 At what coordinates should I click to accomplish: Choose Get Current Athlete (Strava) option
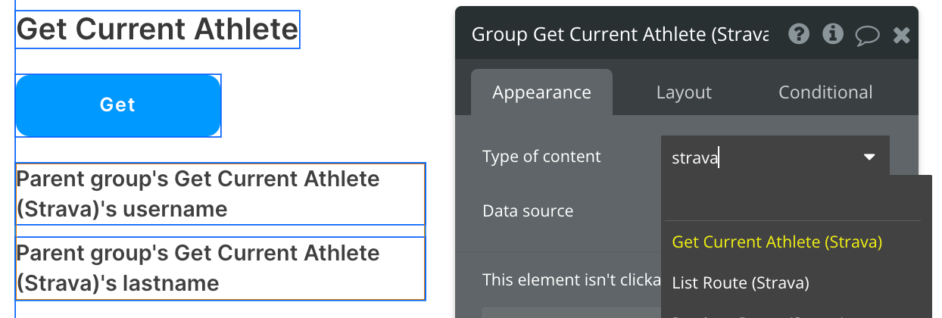[x=777, y=242]
